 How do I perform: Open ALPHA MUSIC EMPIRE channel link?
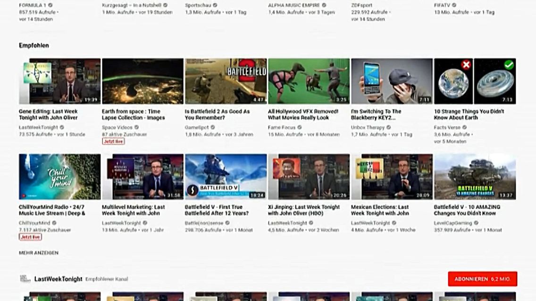294,5
